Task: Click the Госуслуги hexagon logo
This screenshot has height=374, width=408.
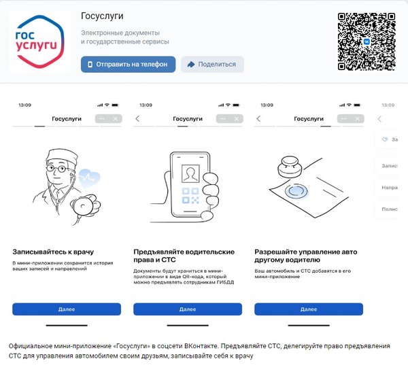Action: (x=39, y=41)
